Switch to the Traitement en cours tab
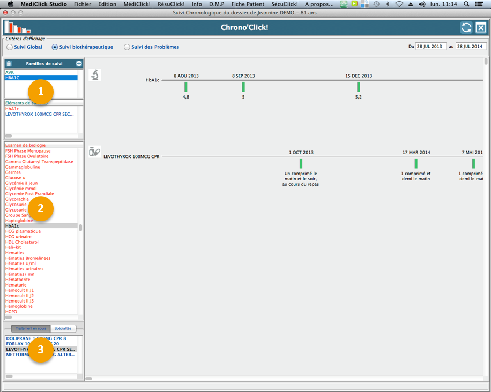 [x=31, y=328]
